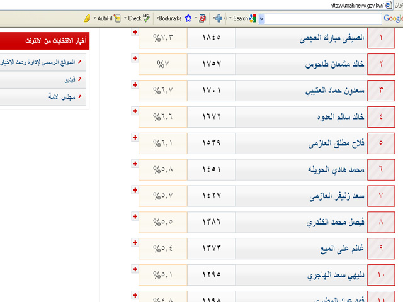Open the Bookmarks dropdown menu

(x=169, y=18)
